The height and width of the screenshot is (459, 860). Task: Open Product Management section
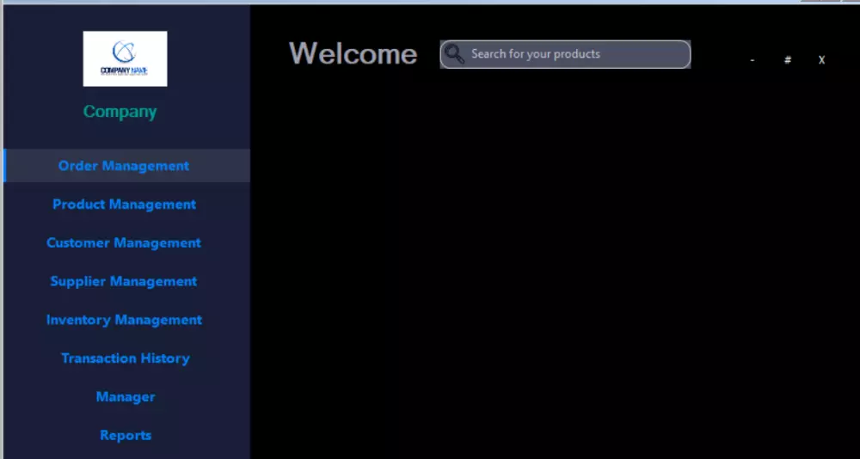point(126,204)
